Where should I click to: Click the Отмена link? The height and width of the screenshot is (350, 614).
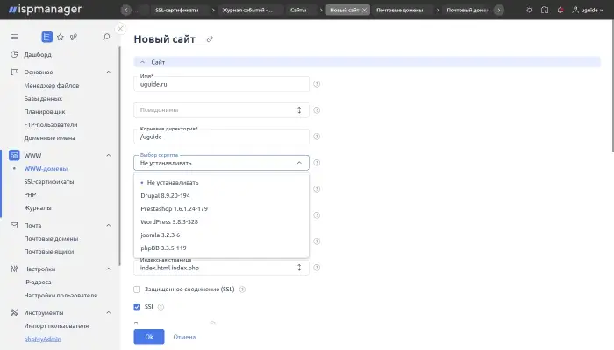(184, 336)
